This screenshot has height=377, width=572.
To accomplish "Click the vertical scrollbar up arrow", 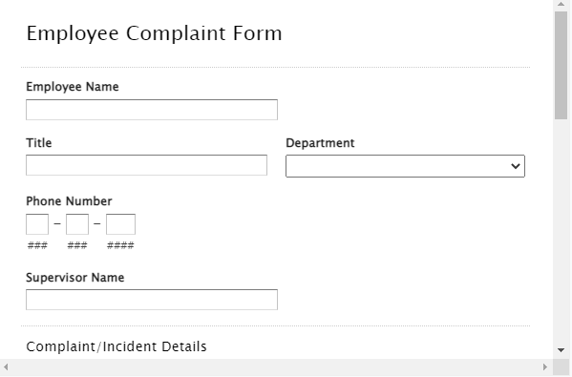I will [561, 4].
